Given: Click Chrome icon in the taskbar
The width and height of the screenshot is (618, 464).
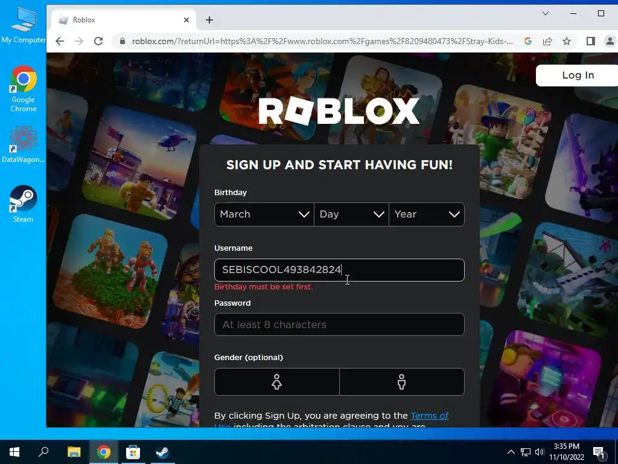Looking at the screenshot, I should (x=104, y=452).
